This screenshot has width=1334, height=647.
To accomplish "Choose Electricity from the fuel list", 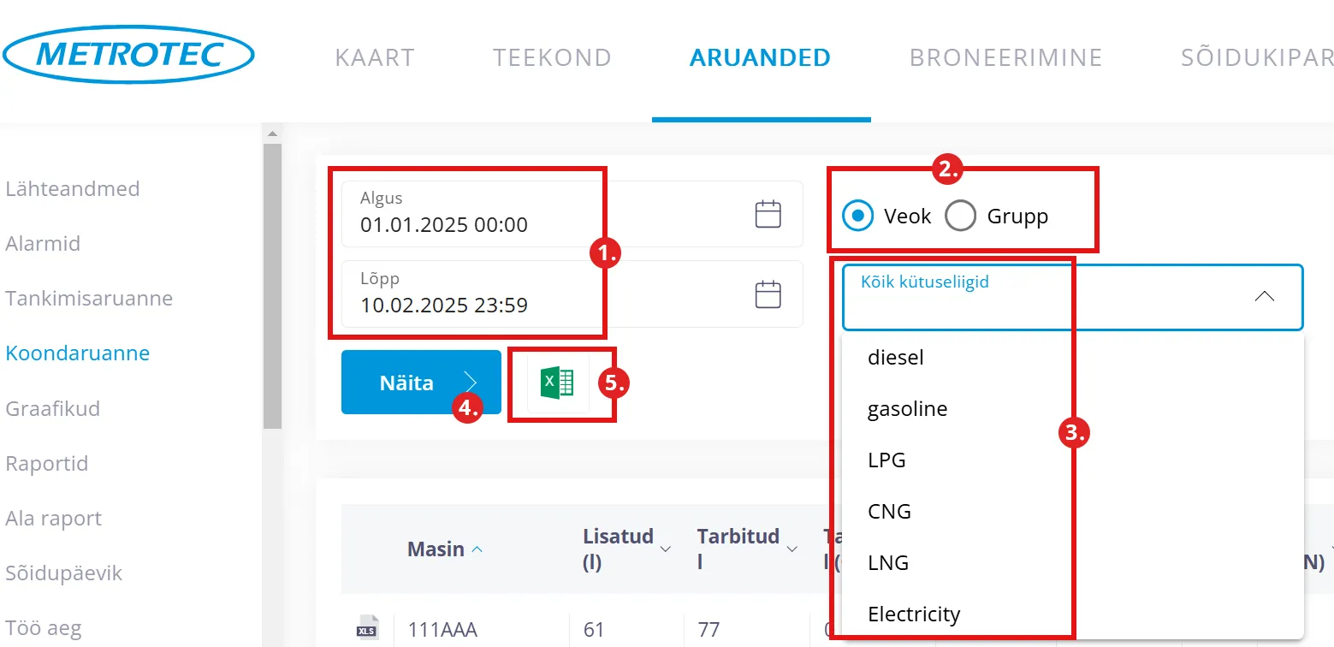I will 914,614.
